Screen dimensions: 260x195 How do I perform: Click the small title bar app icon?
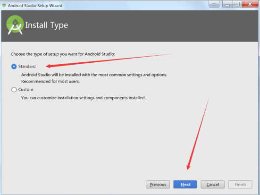4,5
